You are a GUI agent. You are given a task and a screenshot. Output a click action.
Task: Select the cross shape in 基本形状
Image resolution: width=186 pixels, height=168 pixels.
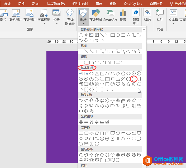click(x=128, y=79)
